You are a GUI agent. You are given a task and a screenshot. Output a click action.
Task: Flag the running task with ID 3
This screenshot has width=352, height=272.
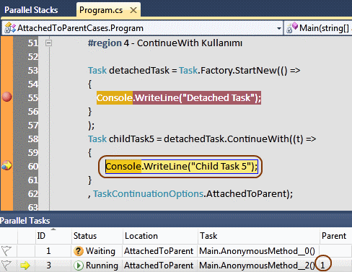click(6, 266)
